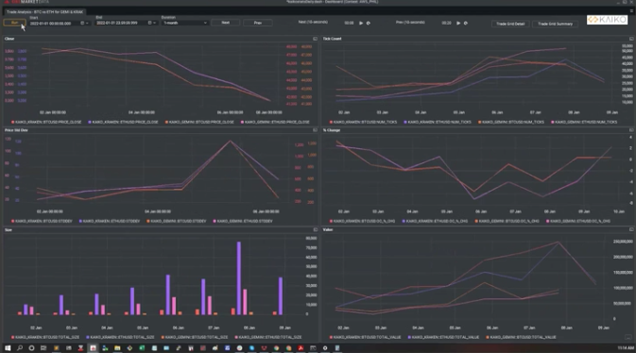
Task: Toggle KAIKO_GEMINI:ETHUSD:PRICE_CLOSE legend series
Action: point(275,122)
